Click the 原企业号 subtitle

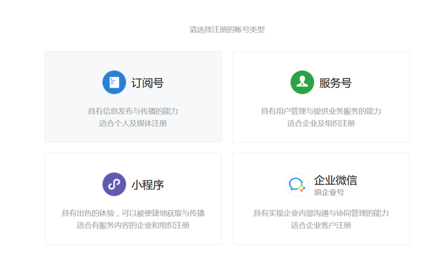[x=329, y=192]
